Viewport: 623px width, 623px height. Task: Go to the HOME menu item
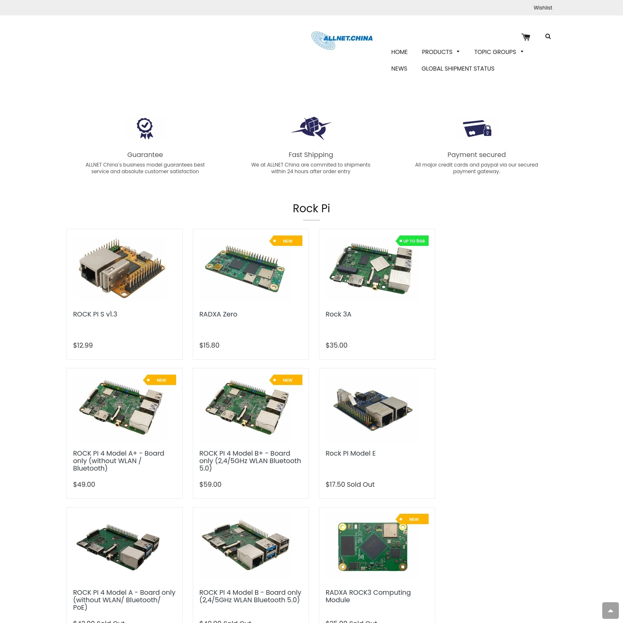point(400,52)
